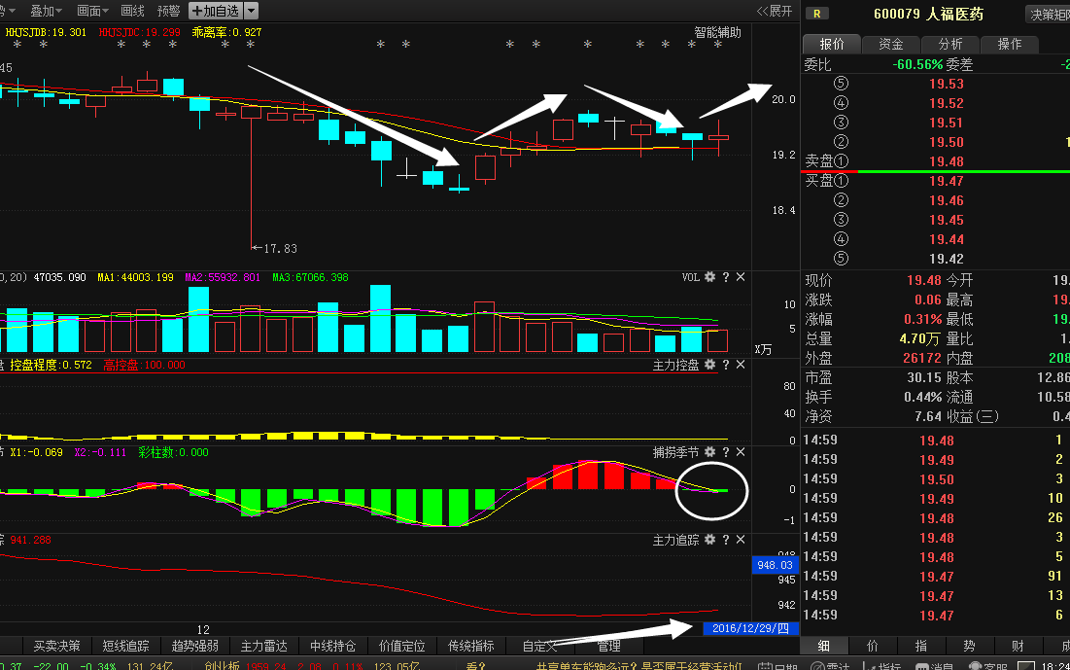This screenshot has height=670, width=1070.
Task: Select the 传统指标 indicator tab
Action: 470,646
